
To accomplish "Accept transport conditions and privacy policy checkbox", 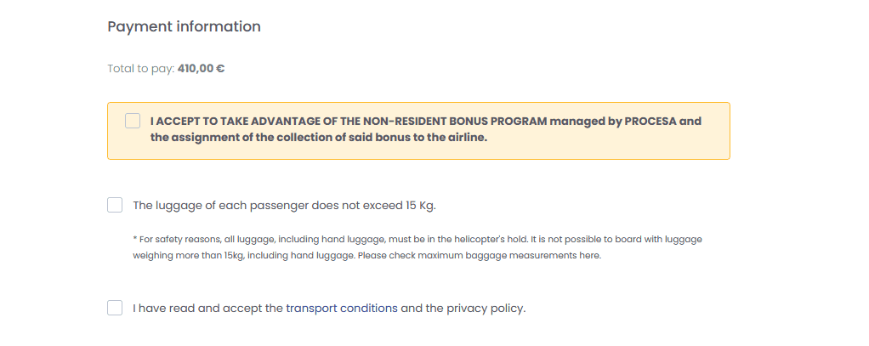I will click(x=115, y=308).
